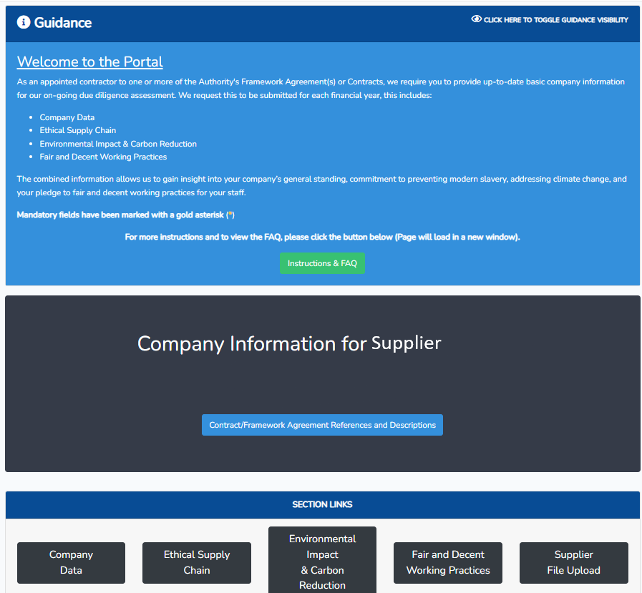Click Environmental Impact & Carbon Reduction bullet item

click(118, 144)
